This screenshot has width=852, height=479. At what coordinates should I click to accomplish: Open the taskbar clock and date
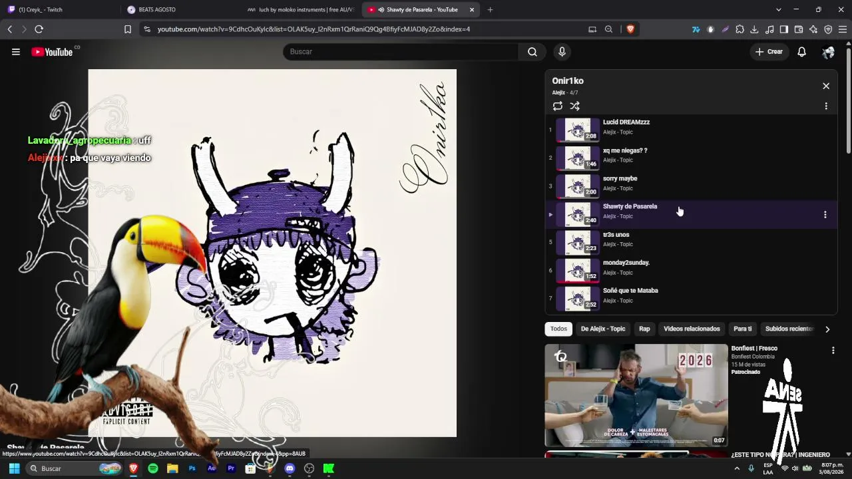click(832, 468)
